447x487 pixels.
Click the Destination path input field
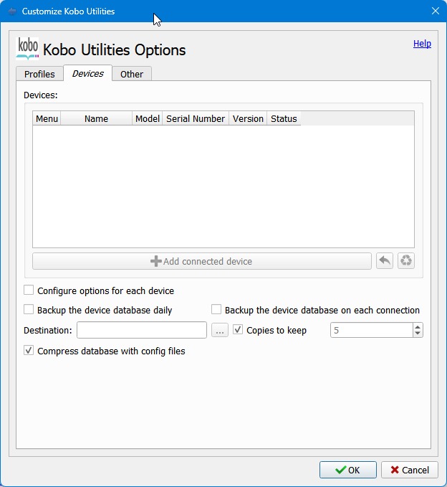[x=142, y=330]
